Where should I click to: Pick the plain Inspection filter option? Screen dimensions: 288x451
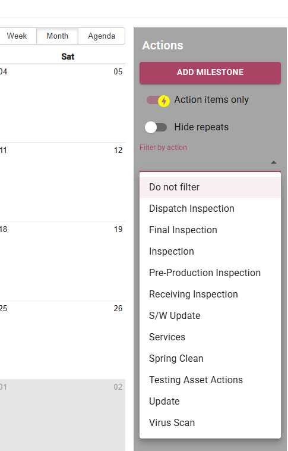(x=210, y=252)
